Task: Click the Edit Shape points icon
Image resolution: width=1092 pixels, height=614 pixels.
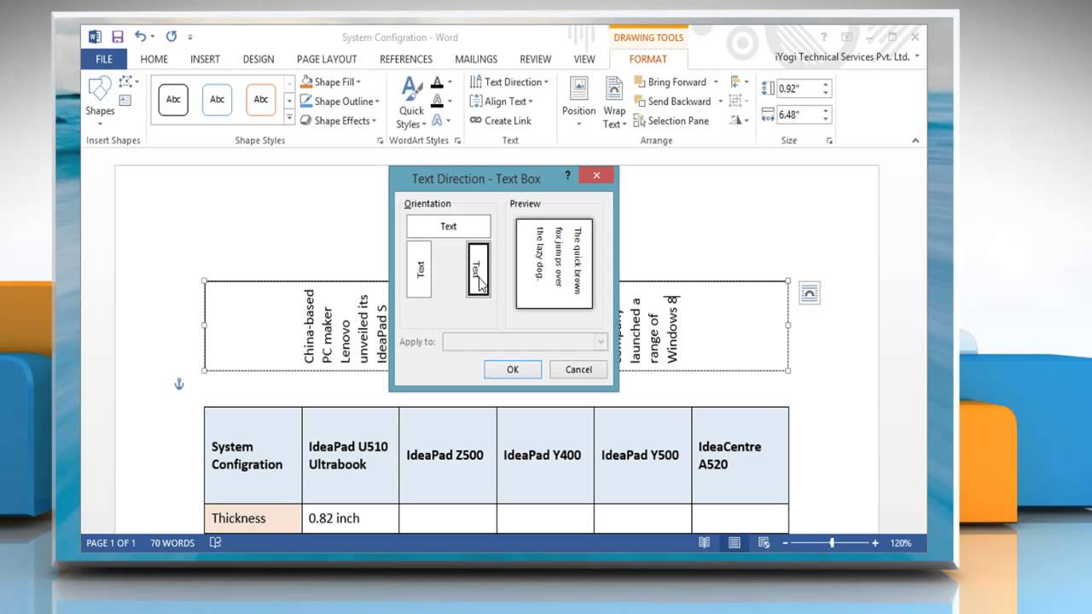Action: 127,82
